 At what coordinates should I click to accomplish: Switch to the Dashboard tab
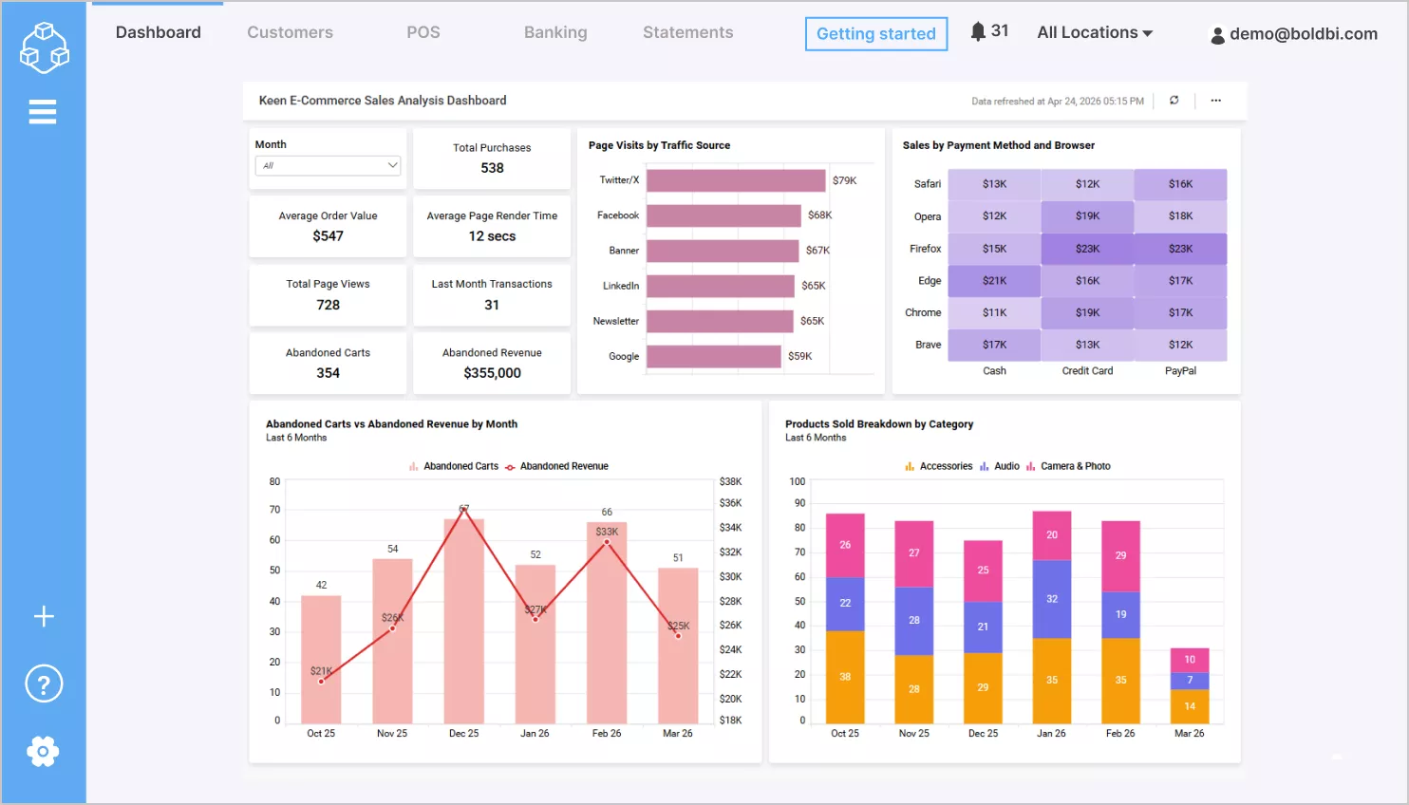point(158,32)
